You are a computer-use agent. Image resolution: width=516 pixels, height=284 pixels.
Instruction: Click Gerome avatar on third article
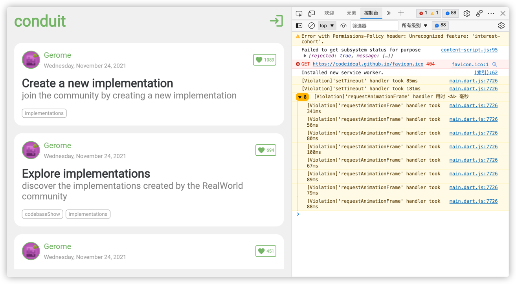31,251
